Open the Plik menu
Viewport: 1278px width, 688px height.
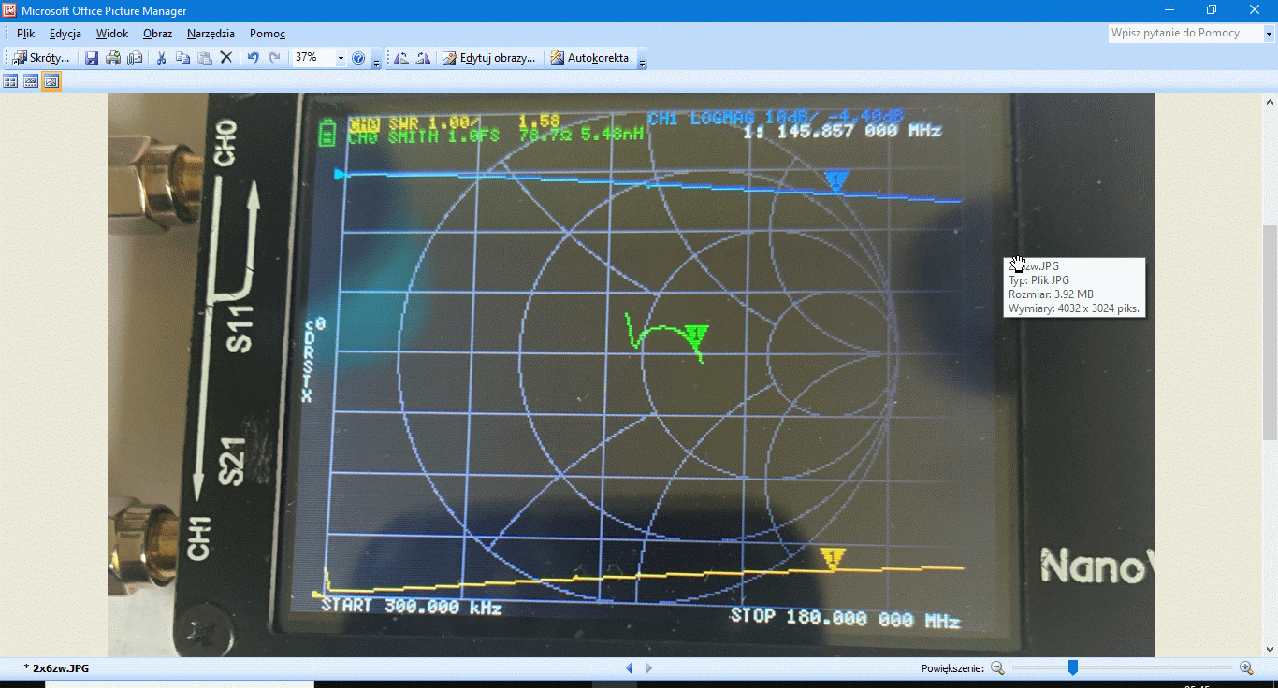click(25, 34)
